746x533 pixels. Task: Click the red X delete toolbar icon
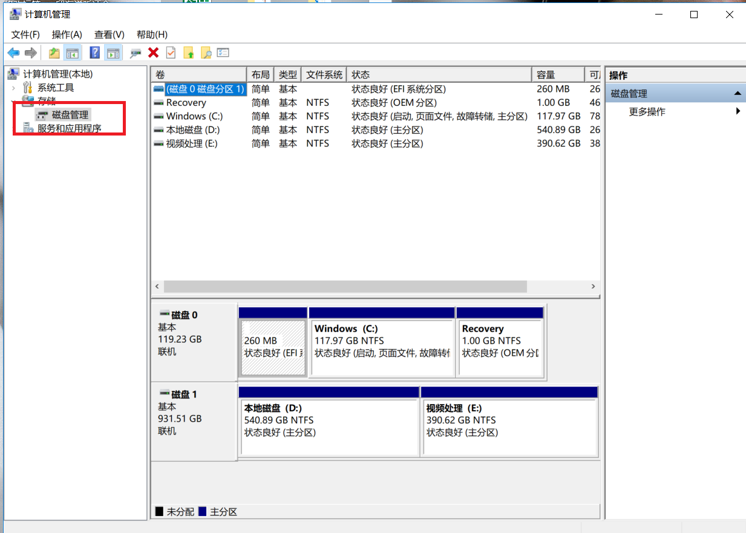pos(153,53)
